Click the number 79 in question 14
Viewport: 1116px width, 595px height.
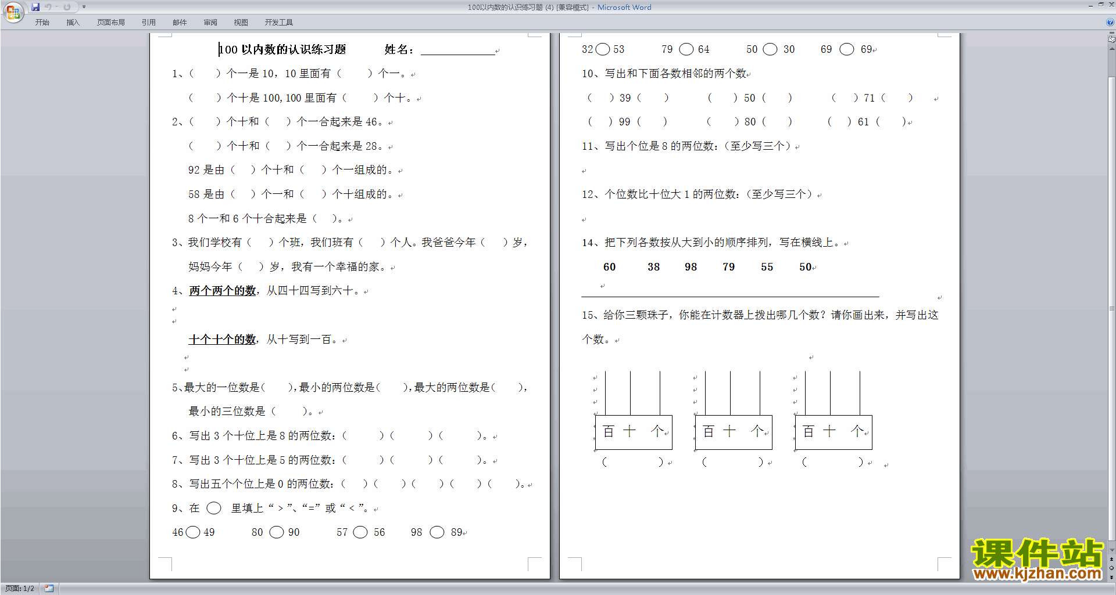pos(728,267)
